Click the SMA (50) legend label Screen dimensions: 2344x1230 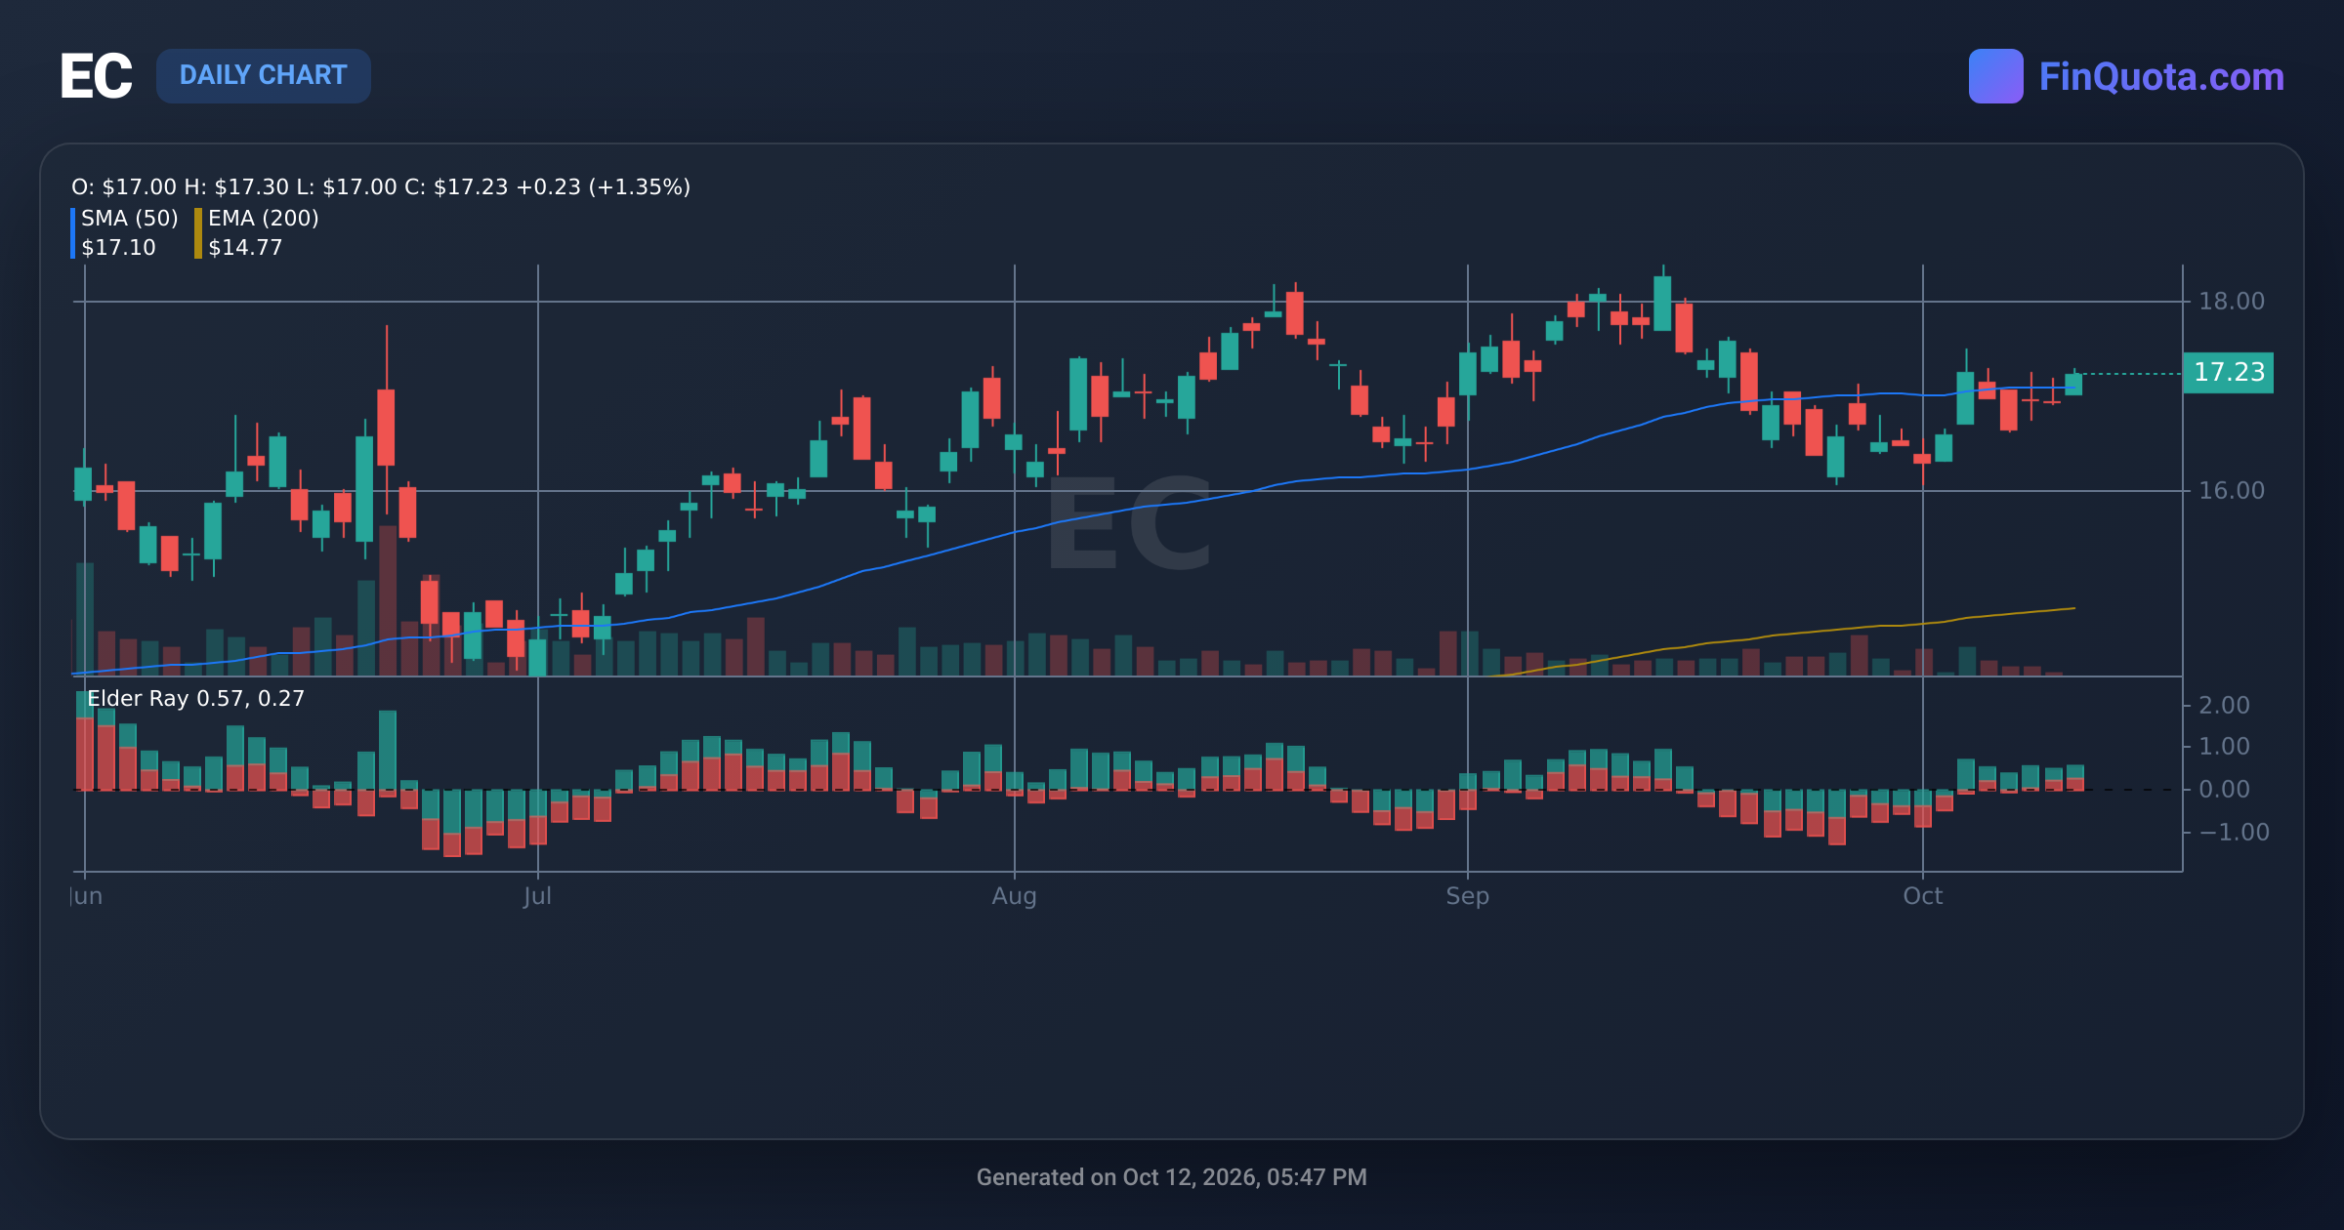tap(130, 218)
